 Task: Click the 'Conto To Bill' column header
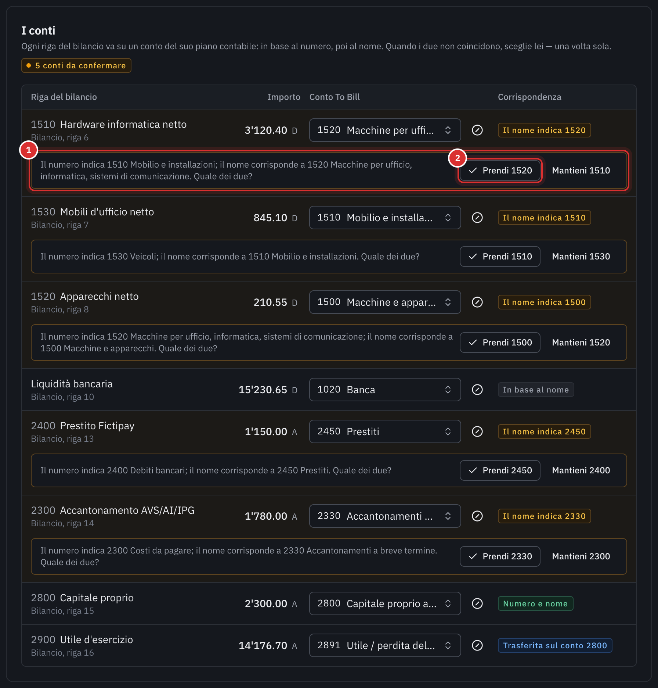click(x=335, y=97)
